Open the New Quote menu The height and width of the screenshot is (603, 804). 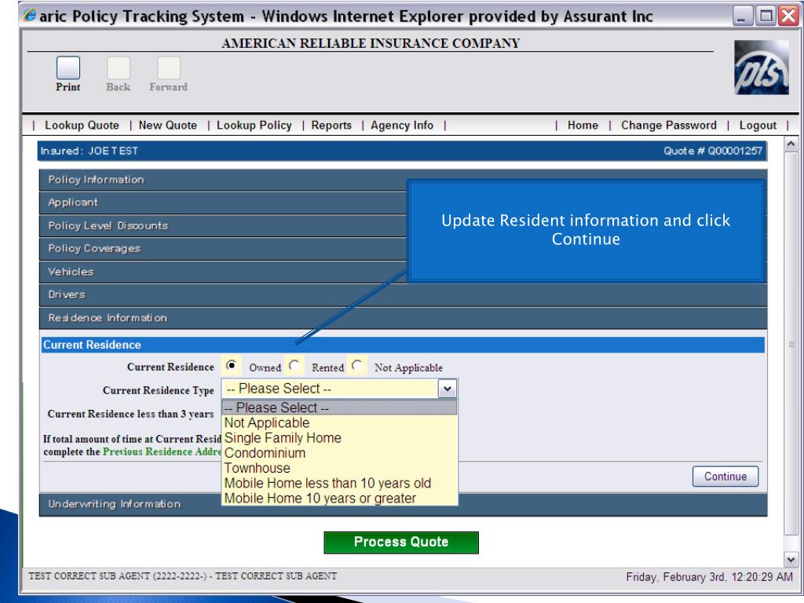click(x=168, y=126)
